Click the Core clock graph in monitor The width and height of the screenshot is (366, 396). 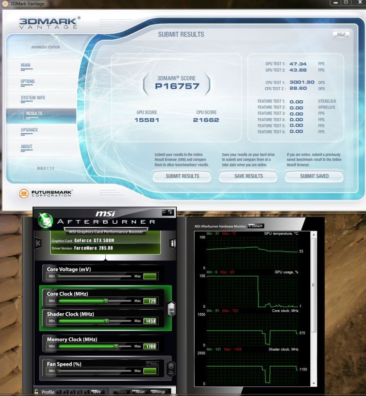252,330
